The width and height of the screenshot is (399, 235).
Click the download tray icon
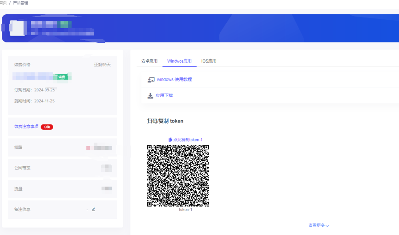151,96
